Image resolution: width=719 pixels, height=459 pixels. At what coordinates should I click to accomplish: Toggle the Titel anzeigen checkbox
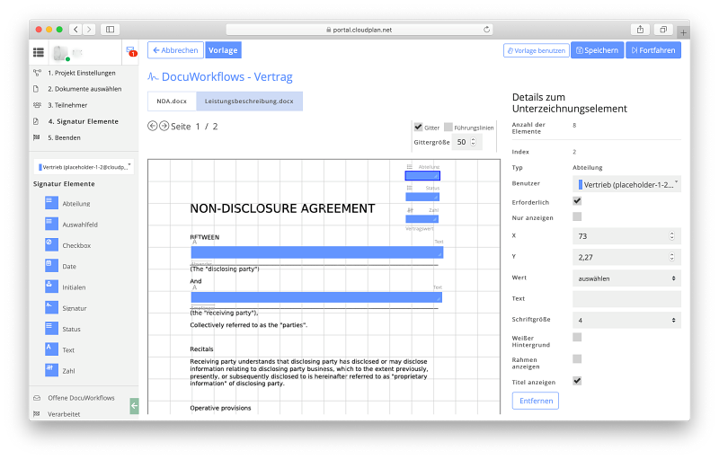coord(577,381)
